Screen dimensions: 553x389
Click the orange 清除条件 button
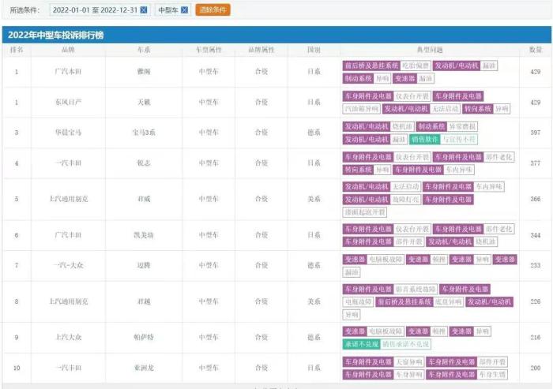[x=213, y=10]
